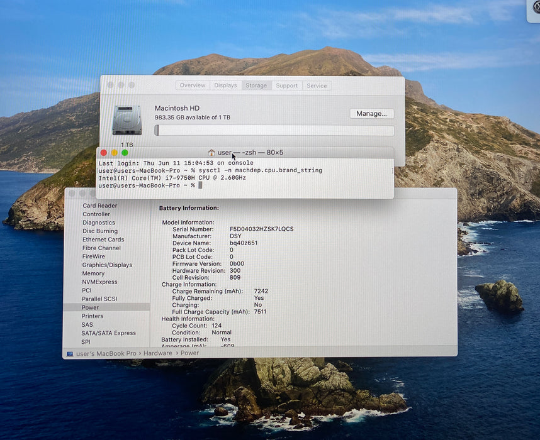540x440 pixels.
Task: Click the Terminal prompt cursor
Action: (200, 185)
